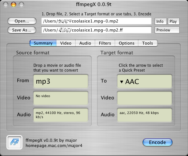Click the Info button
188x156 pixels.
(161, 21)
